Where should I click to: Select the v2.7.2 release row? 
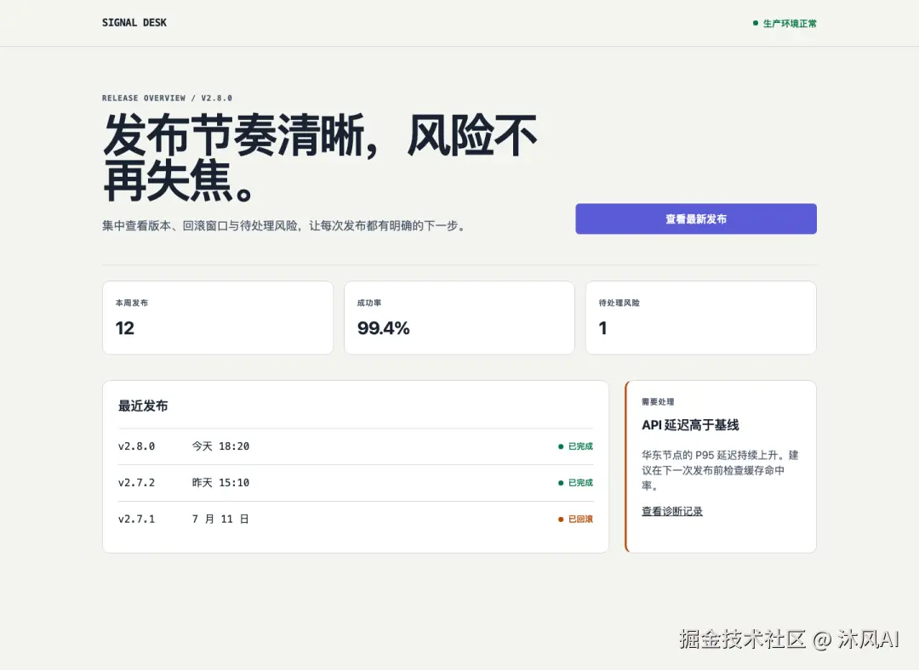pos(355,483)
